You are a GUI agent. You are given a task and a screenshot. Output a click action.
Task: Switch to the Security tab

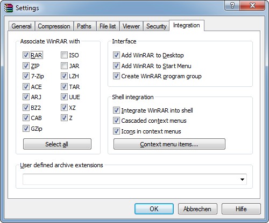pyautogui.click(x=157, y=26)
